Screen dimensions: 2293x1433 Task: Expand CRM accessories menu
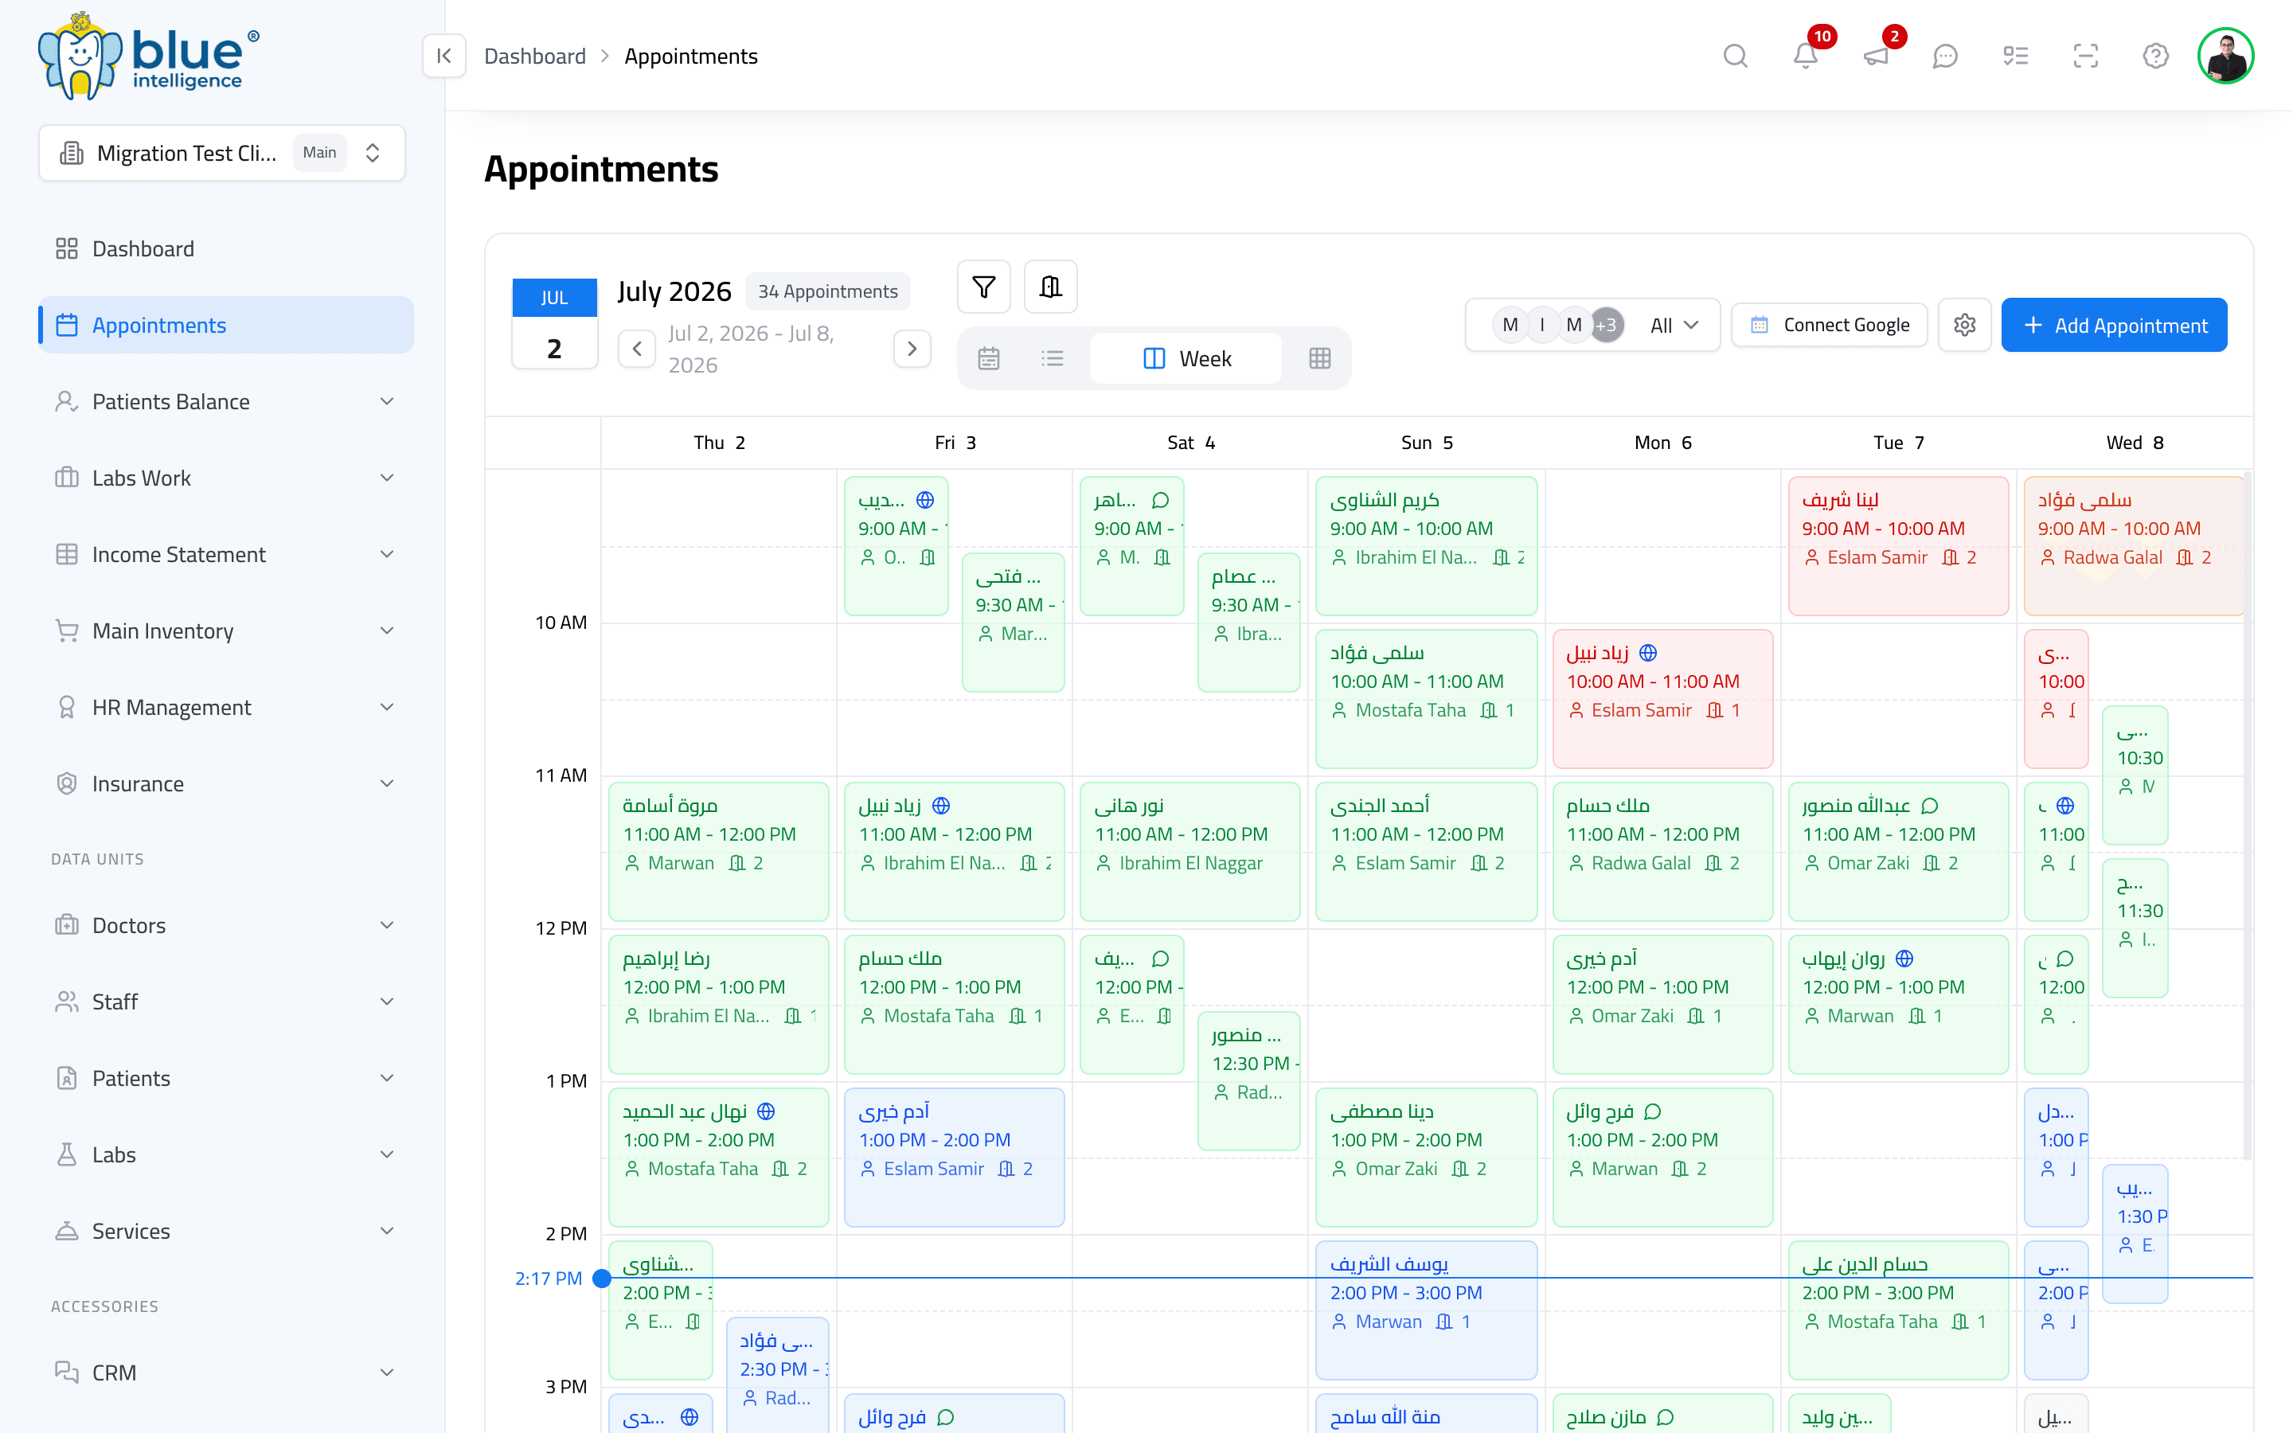coord(225,1372)
